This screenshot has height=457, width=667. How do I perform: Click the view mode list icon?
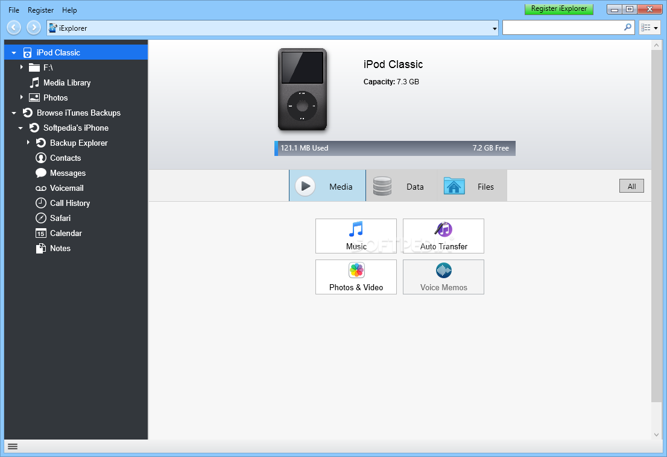coord(646,28)
